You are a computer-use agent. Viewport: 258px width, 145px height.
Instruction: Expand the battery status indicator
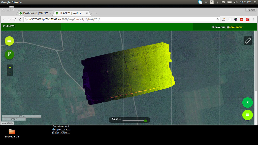click(x=229, y=2)
